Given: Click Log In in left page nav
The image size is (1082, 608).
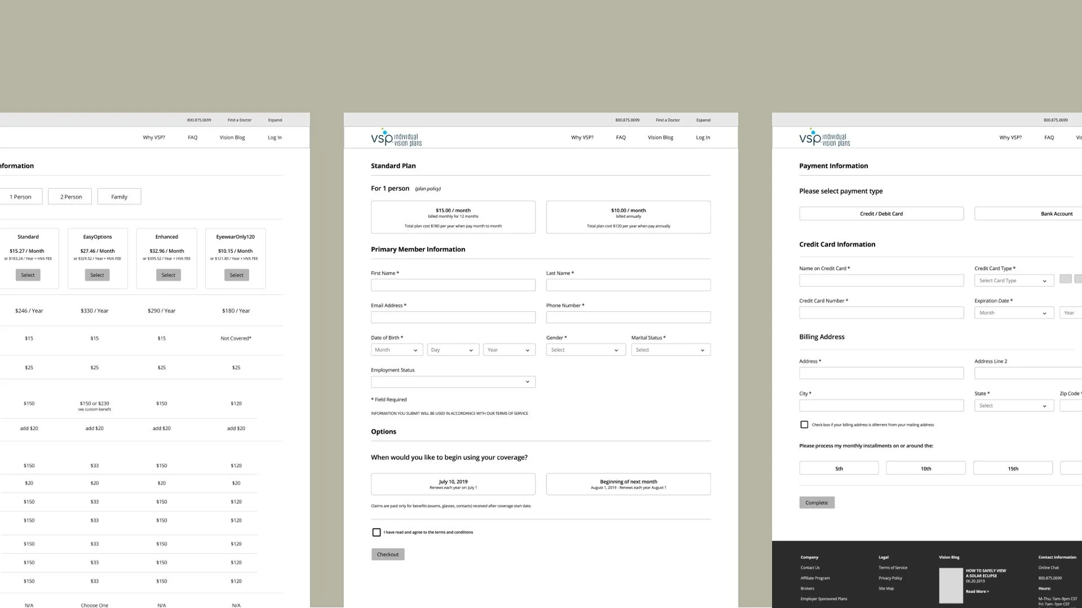Looking at the screenshot, I should point(274,137).
